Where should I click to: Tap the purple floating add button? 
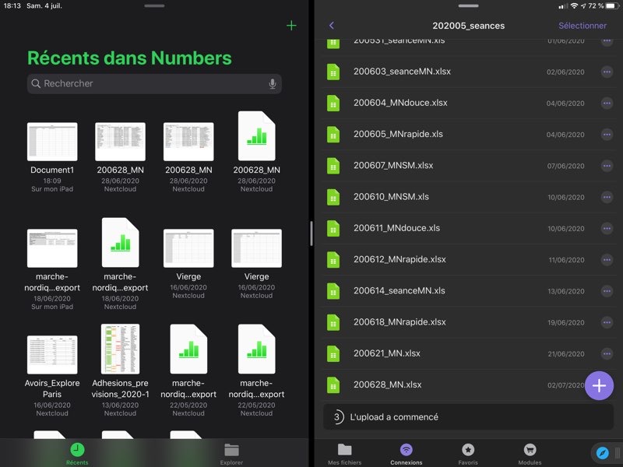[x=599, y=385]
